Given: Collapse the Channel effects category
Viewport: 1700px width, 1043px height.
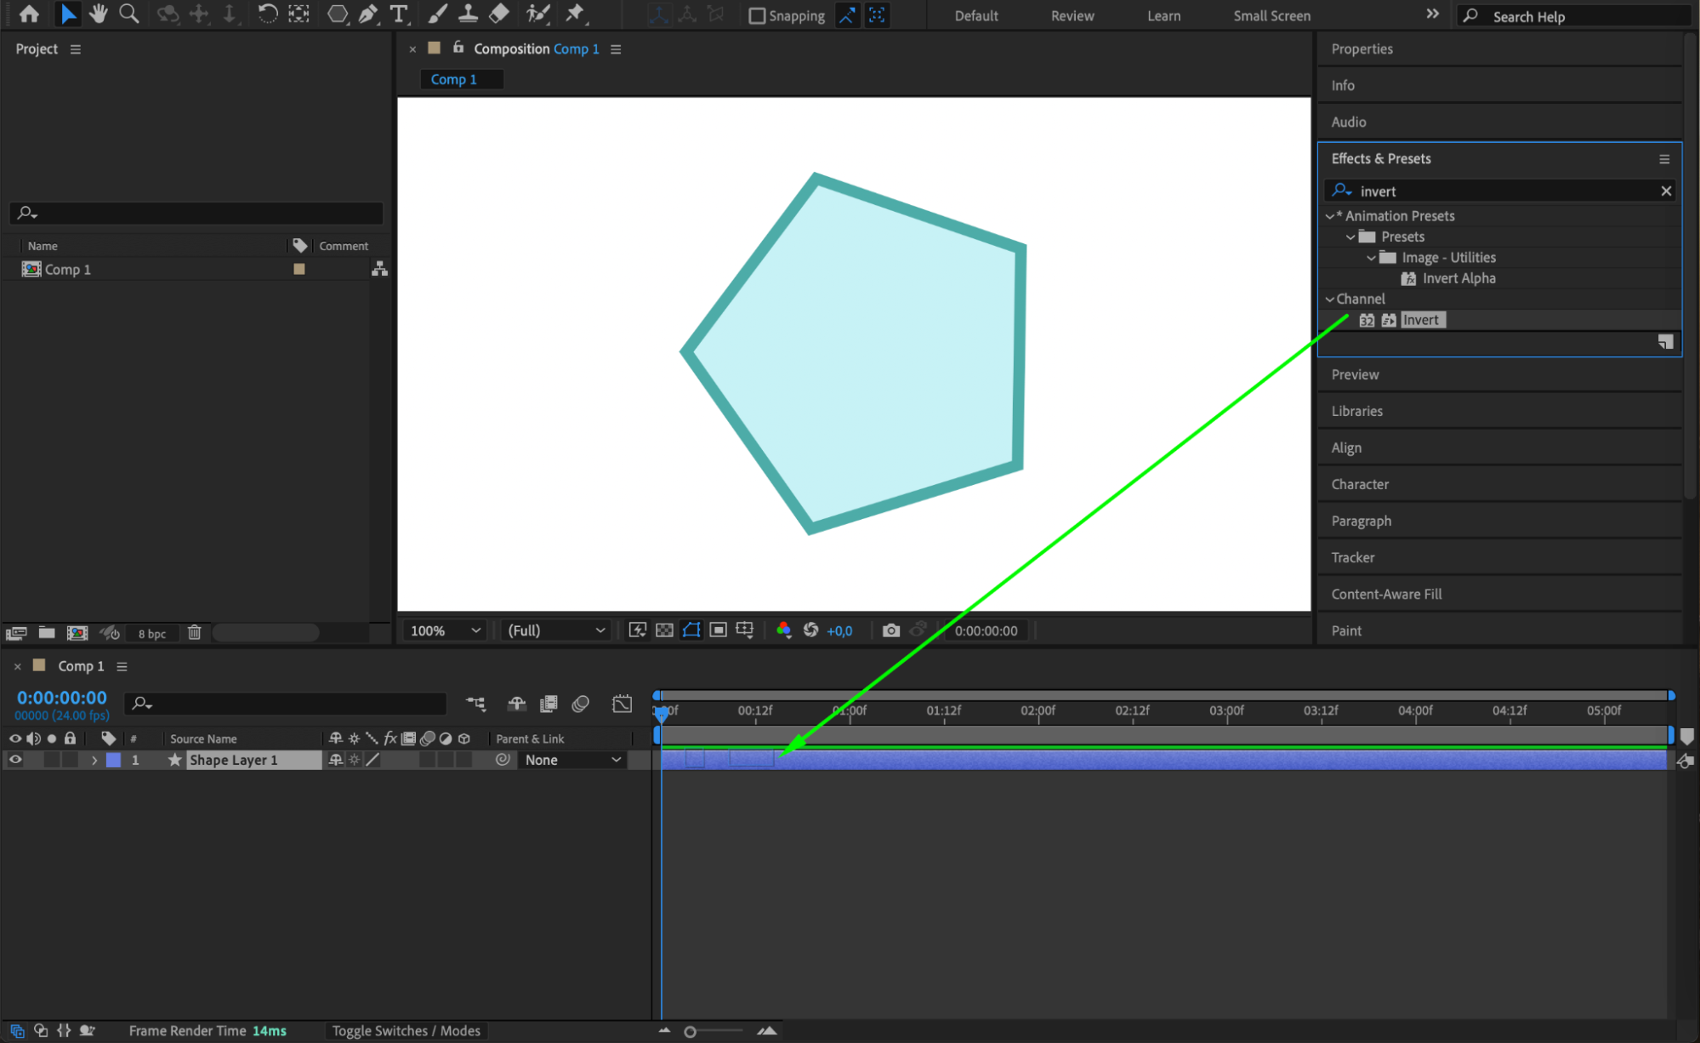Looking at the screenshot, I should 1329,299.
